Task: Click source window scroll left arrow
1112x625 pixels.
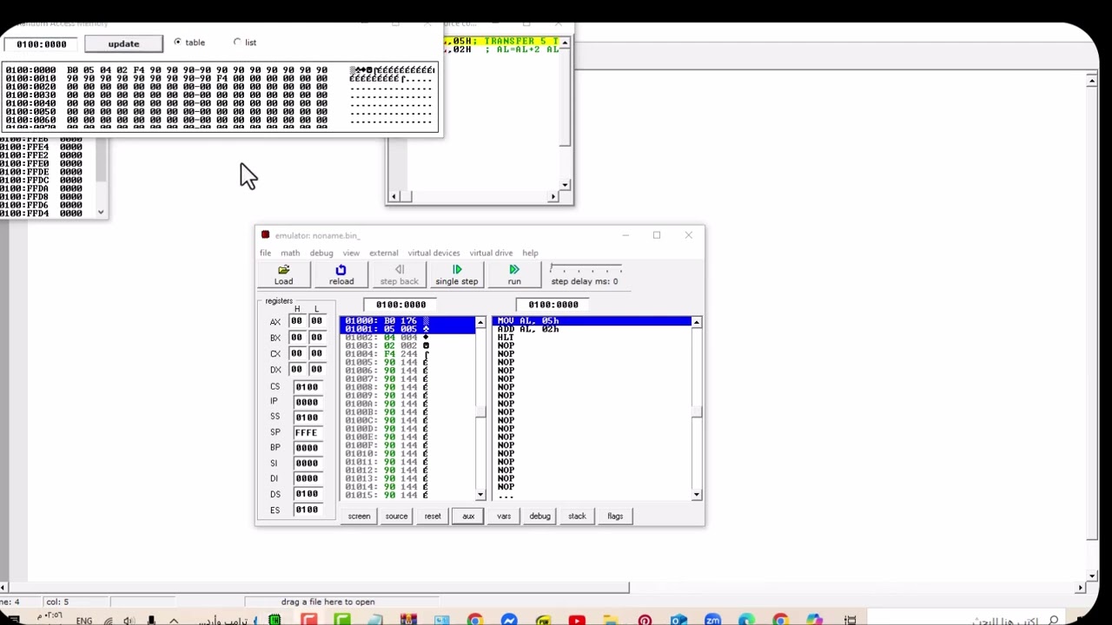Action: 394,197
